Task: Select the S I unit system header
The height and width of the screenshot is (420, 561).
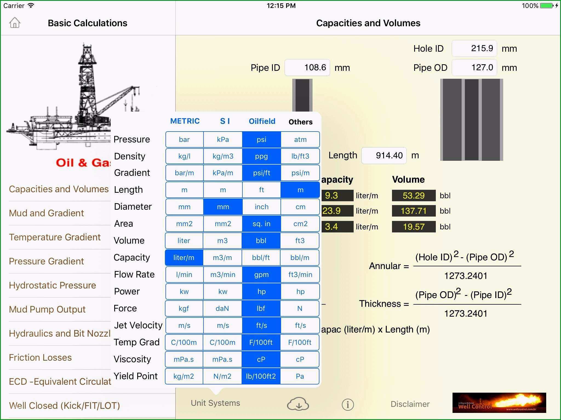Action: [225, 121]
